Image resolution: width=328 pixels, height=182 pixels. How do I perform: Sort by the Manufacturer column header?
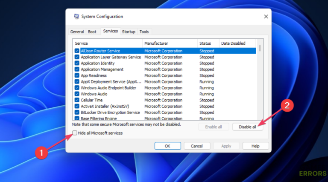pyautogui.click(x=170, y=43)
